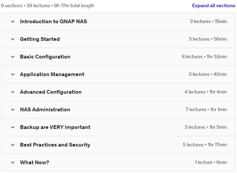The height and width of the screenshot is (173, 237).
Task: Expand the Basic Configuration chevron
Action: [x=13, y=57]
